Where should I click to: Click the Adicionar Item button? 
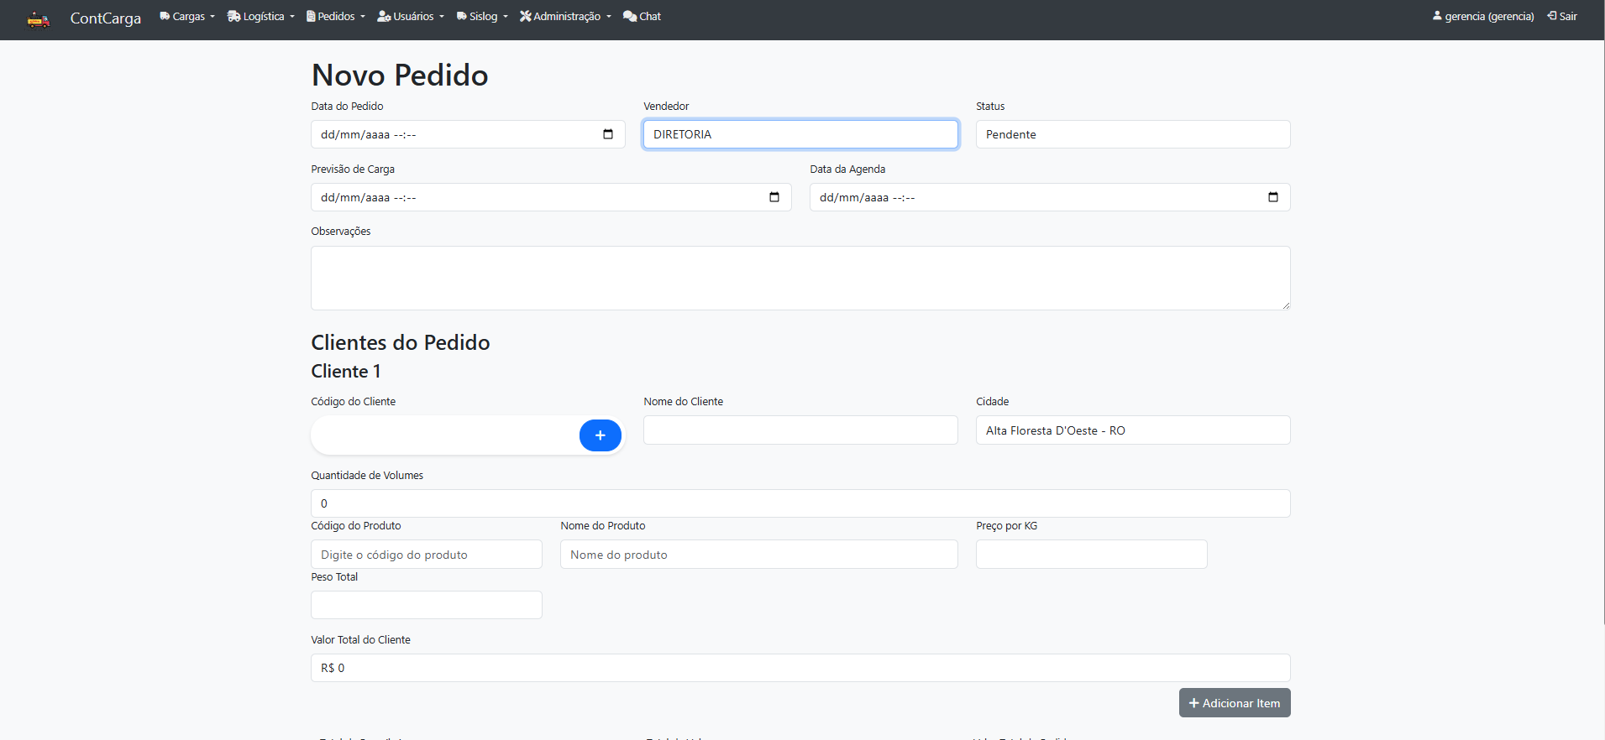coord(1234,703)
